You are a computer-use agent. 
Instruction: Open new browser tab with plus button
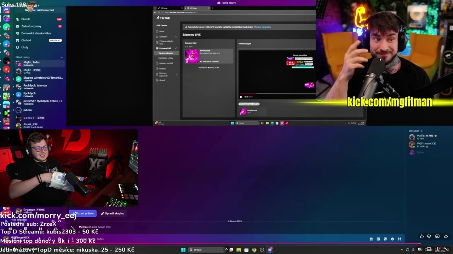point(212,8)
